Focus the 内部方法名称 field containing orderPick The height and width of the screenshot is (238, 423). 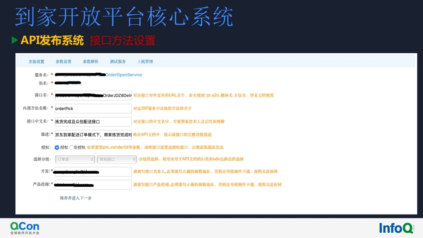tap(93, 108)
